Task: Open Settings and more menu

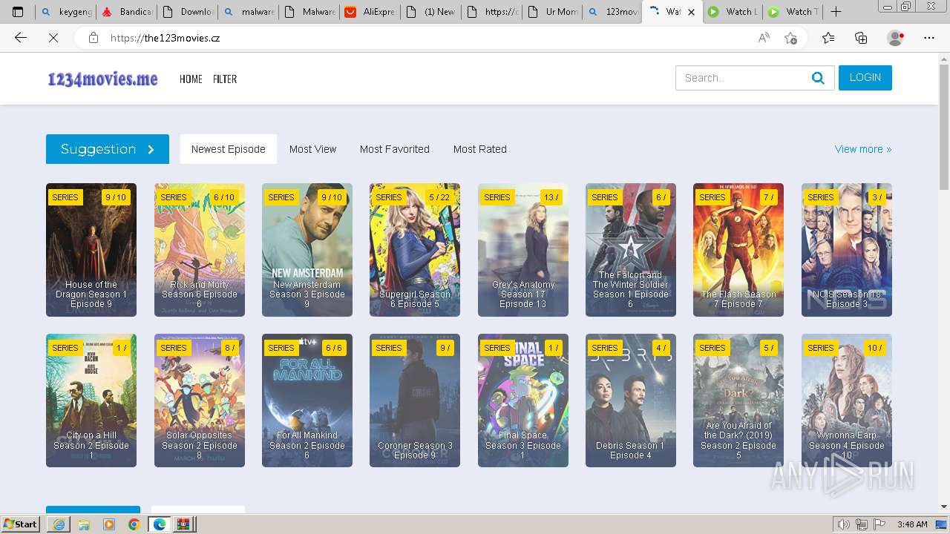Action: tap(929, 38)
